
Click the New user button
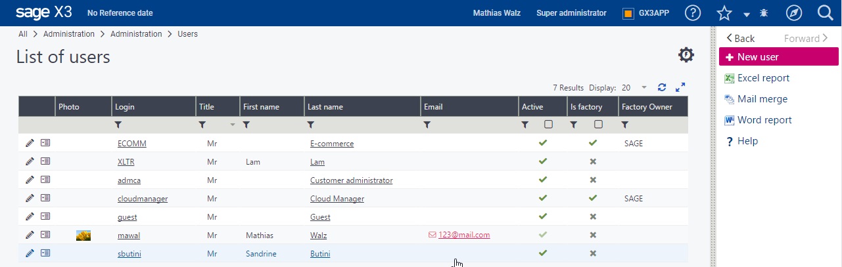778,57
